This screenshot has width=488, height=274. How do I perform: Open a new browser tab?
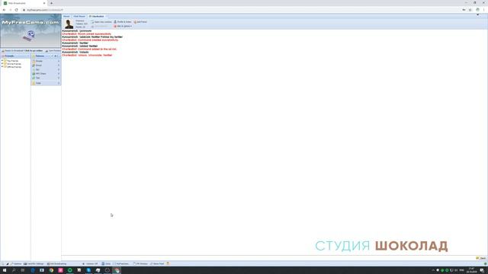tap(51, 3)
